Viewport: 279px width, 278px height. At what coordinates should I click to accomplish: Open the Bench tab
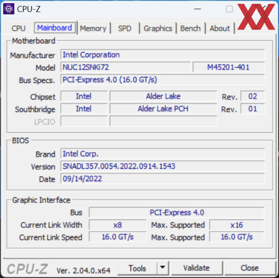click(190, 28)
